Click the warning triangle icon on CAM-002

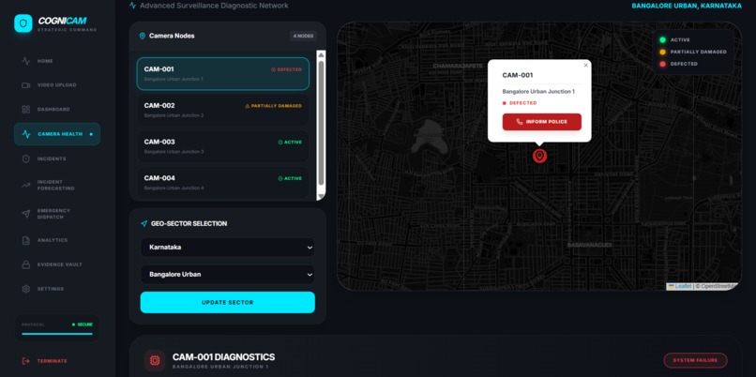click(x=248, y=106)
